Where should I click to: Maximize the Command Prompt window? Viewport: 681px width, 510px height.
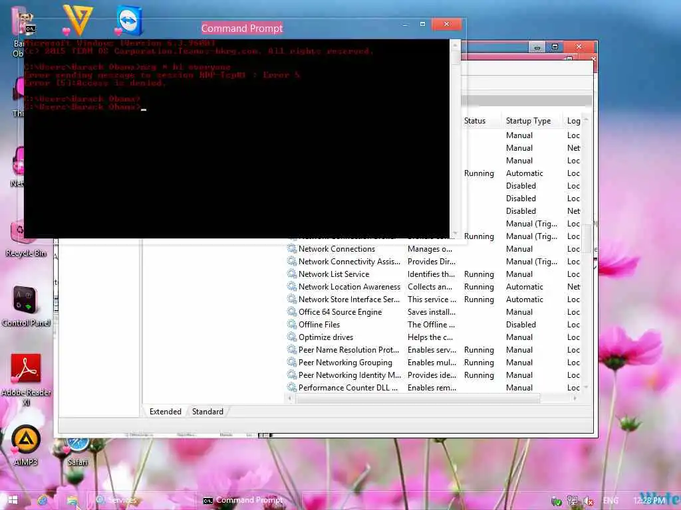pos(422,25)
